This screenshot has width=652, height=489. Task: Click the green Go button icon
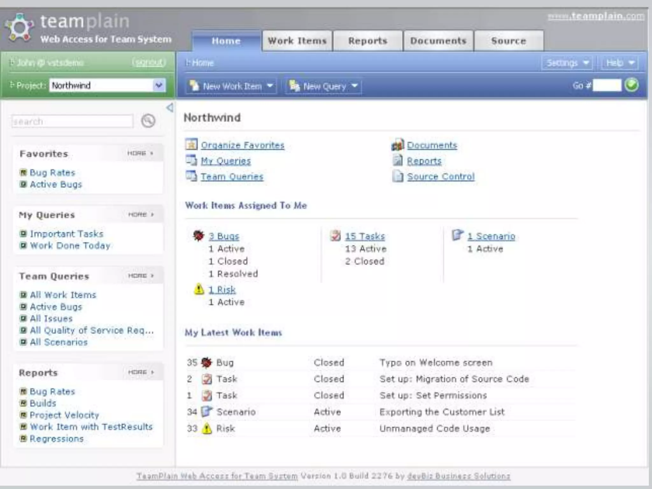point(631,85)
